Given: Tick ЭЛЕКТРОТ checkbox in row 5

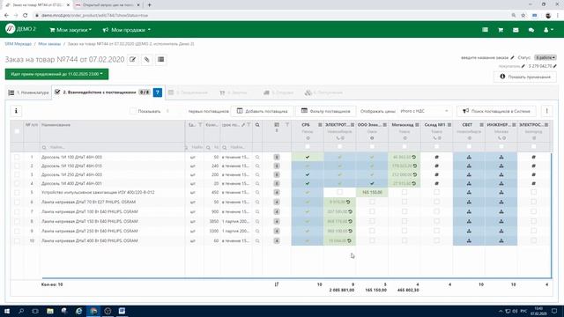Looking at the screenshot, I should (x=339, y=192).
